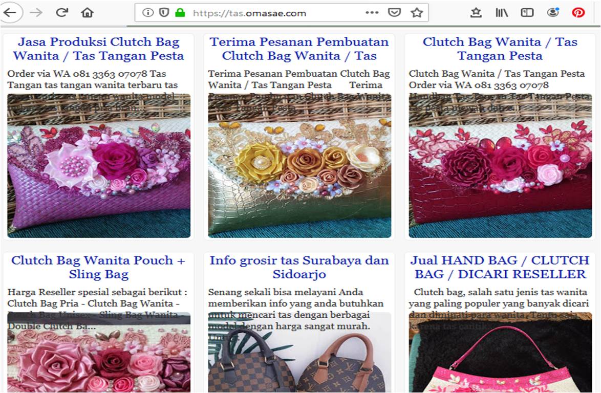Open the page actions three-dot menu

point(372,13)
